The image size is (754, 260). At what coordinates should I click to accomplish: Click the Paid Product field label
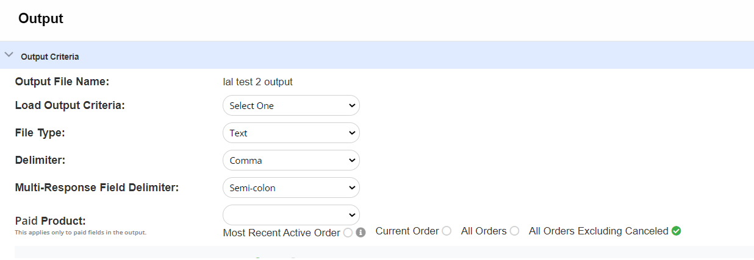pos(50,220)
